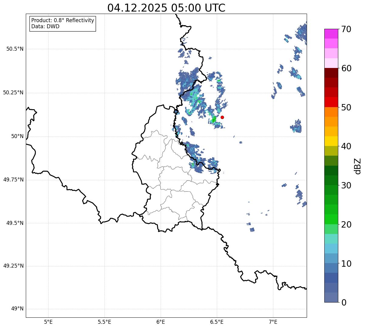
Task: Click the 49°N latitude label
Action: [x=18, y=309]
